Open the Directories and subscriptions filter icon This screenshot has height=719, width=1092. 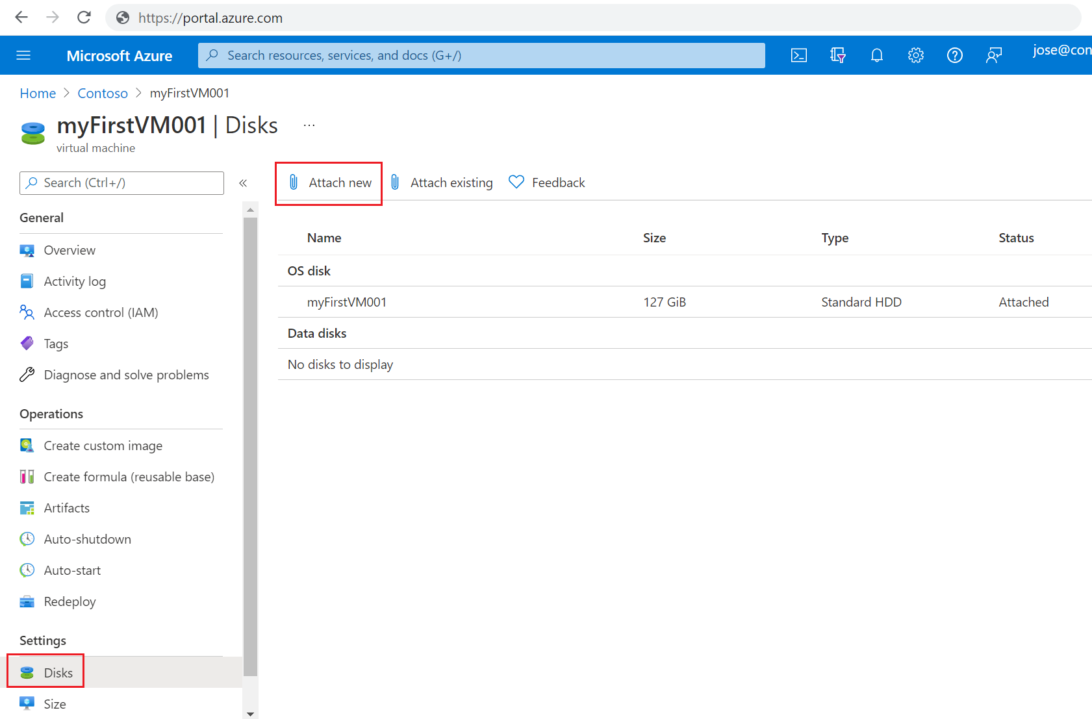pos(838,55)
